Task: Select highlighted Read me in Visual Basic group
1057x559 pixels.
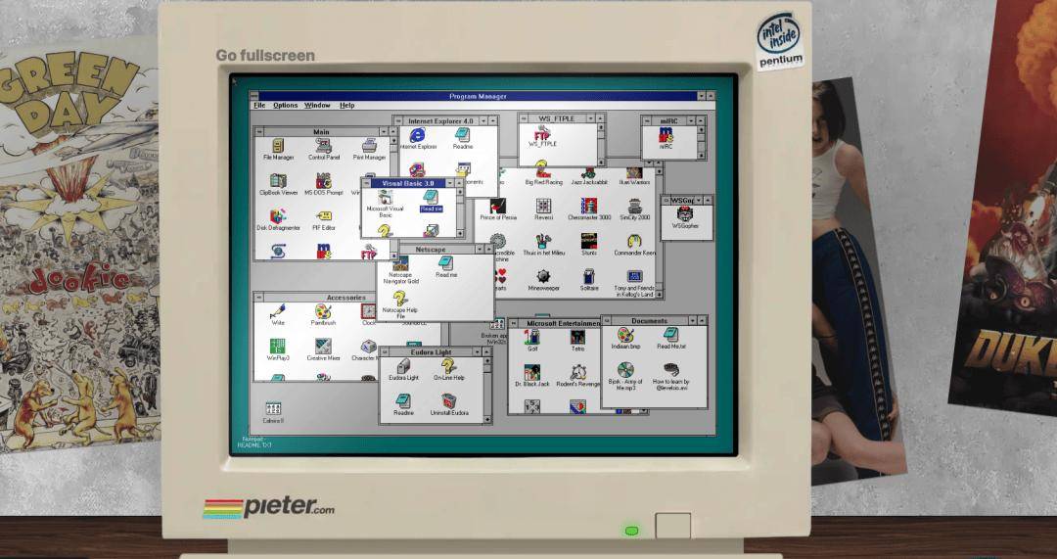Action: coord(431,201)
